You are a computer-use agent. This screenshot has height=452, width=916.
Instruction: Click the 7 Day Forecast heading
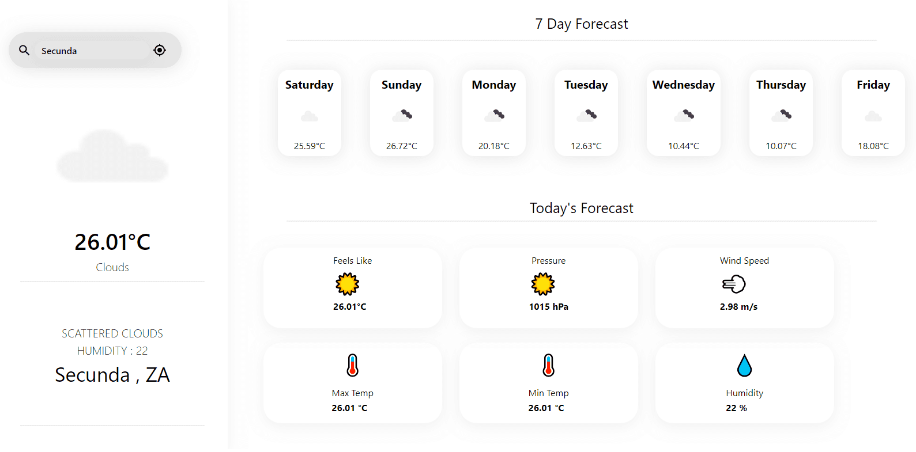(582, 24)
